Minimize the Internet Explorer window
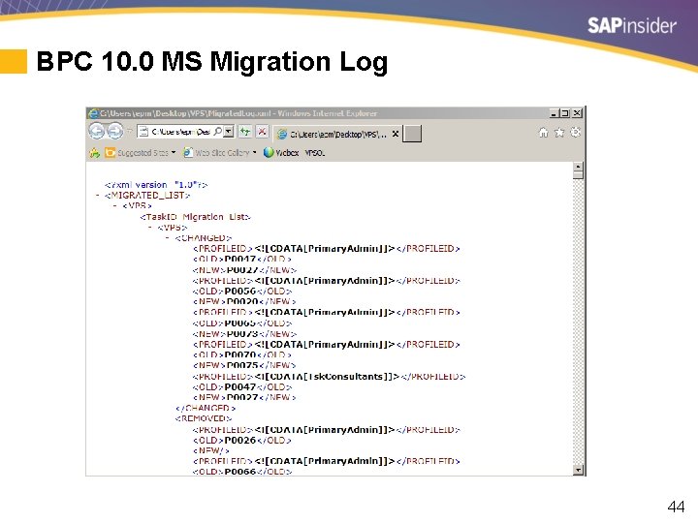 pos(554,113)
